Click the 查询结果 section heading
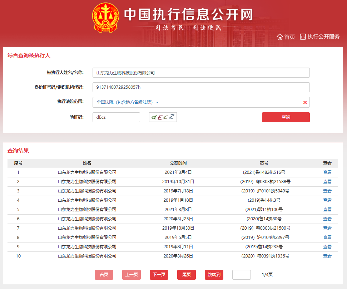This screenshot has width=347, height=289. (18, 151)
